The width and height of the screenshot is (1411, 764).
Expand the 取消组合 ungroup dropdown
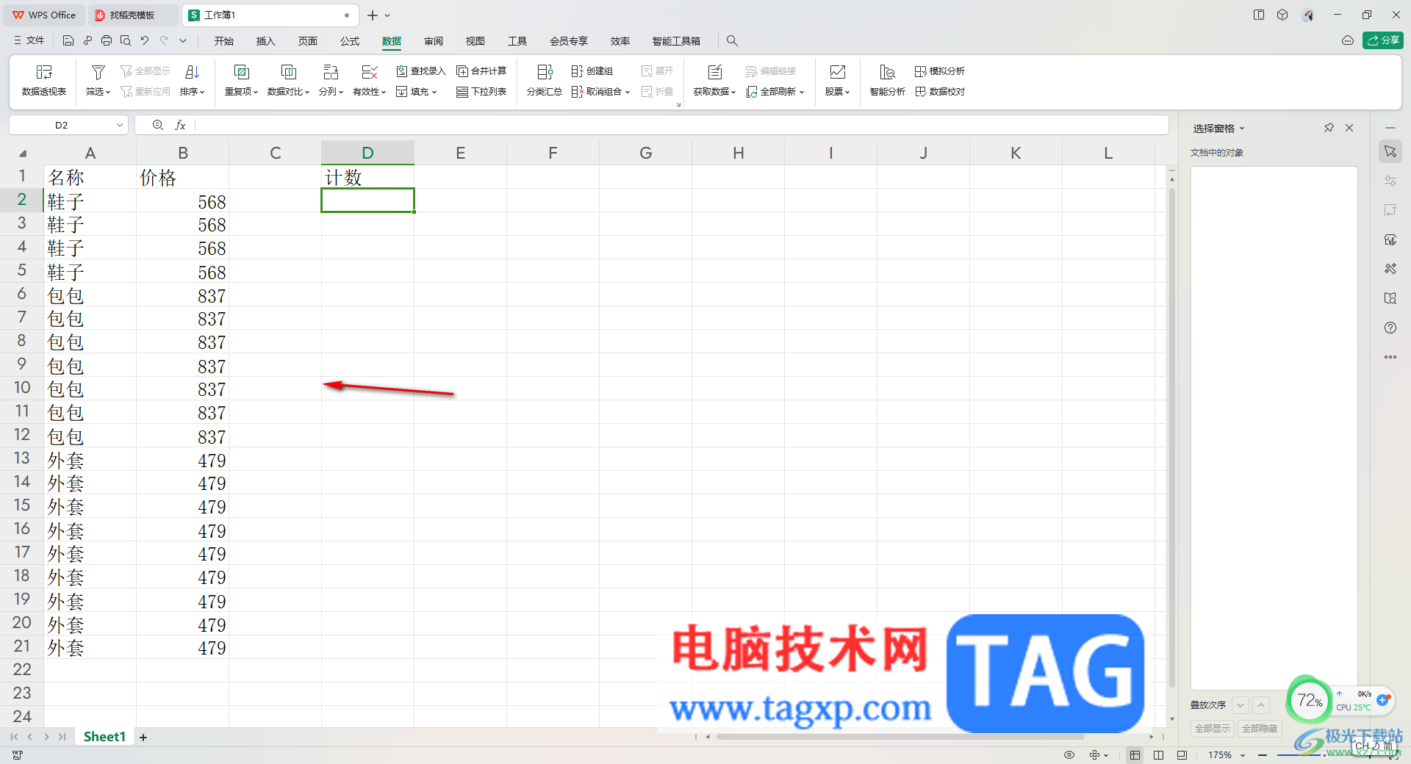click(628, 93)
